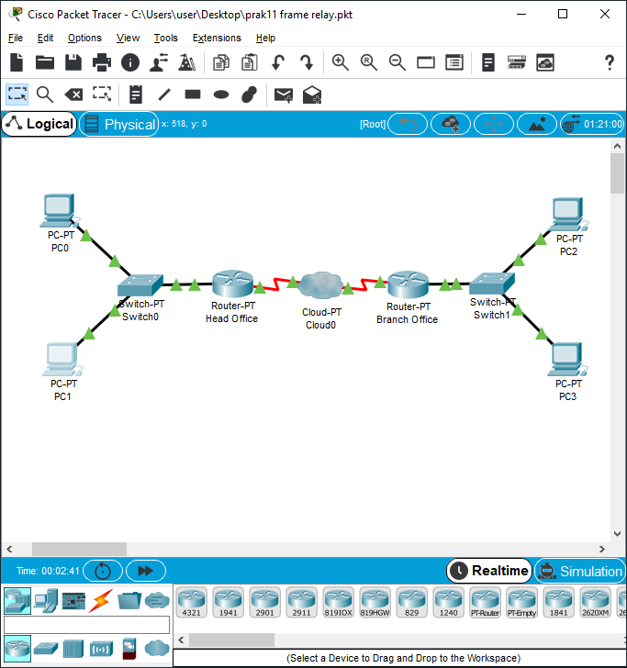
Task: Activate the Select tool
Action: pos(17,95)
